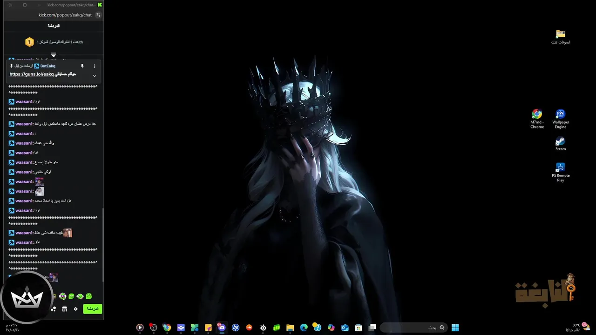Open PS Remote Play desktop shortcut
Screen dimensions: 596x335
coord(561,172)
